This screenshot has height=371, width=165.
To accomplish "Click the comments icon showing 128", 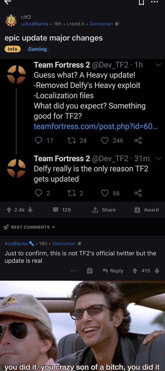I will tap(55, 210).
